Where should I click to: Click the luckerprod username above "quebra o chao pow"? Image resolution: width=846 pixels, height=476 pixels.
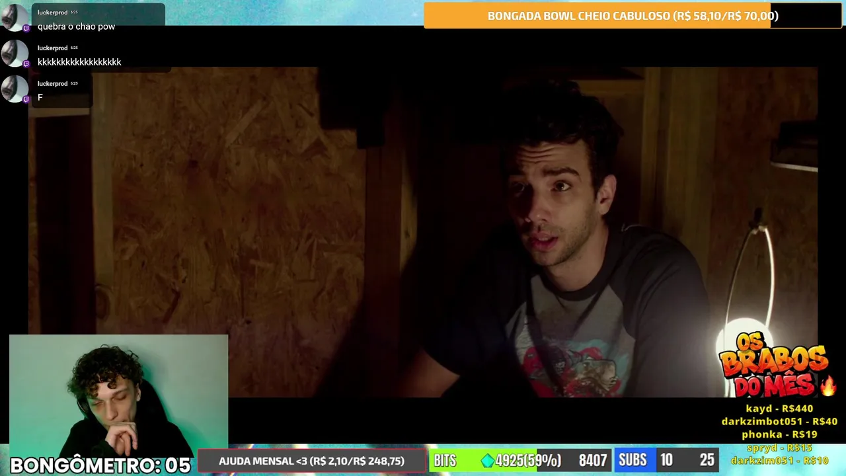point(52,13)
